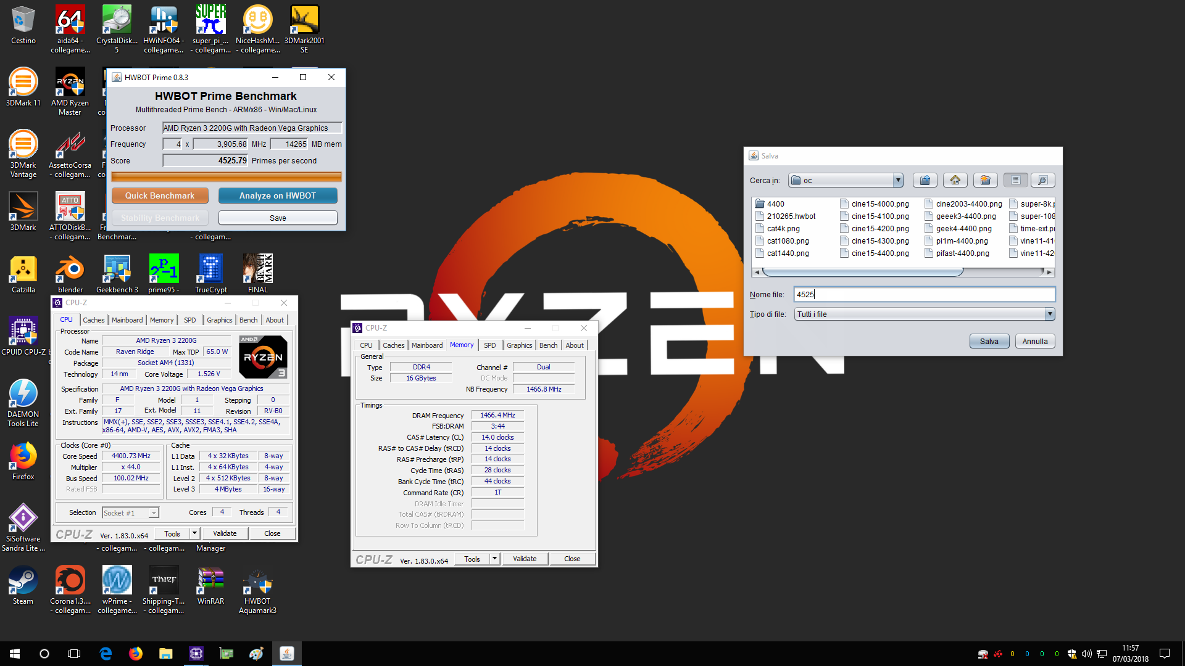Select file geek4-4400.png

click(960, 228)
